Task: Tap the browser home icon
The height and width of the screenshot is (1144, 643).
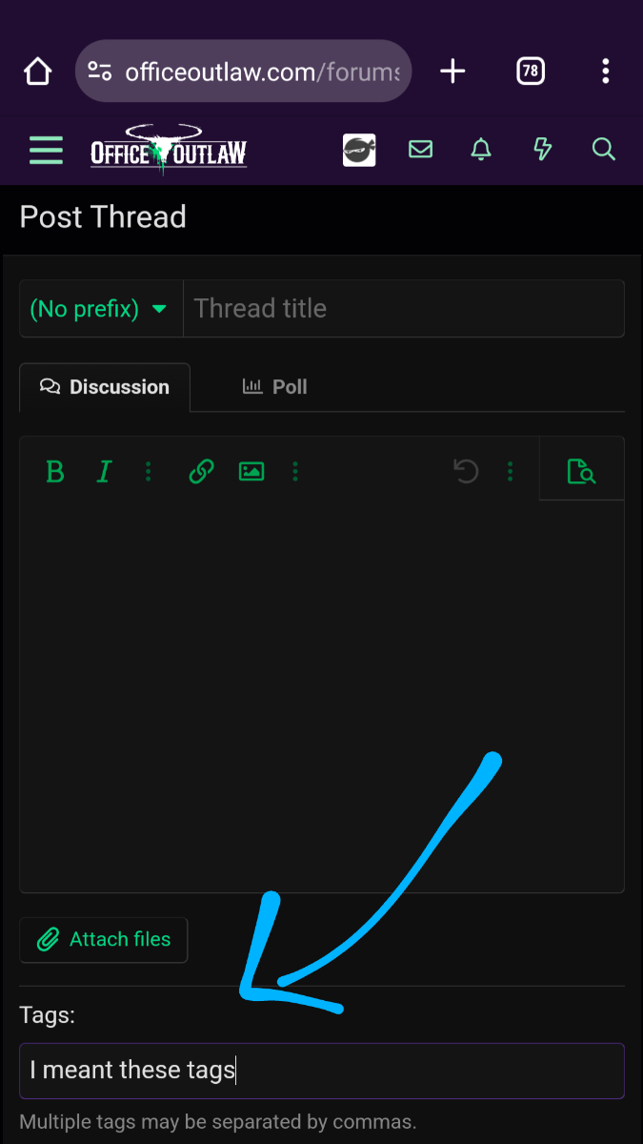Action: click(37, 71)
